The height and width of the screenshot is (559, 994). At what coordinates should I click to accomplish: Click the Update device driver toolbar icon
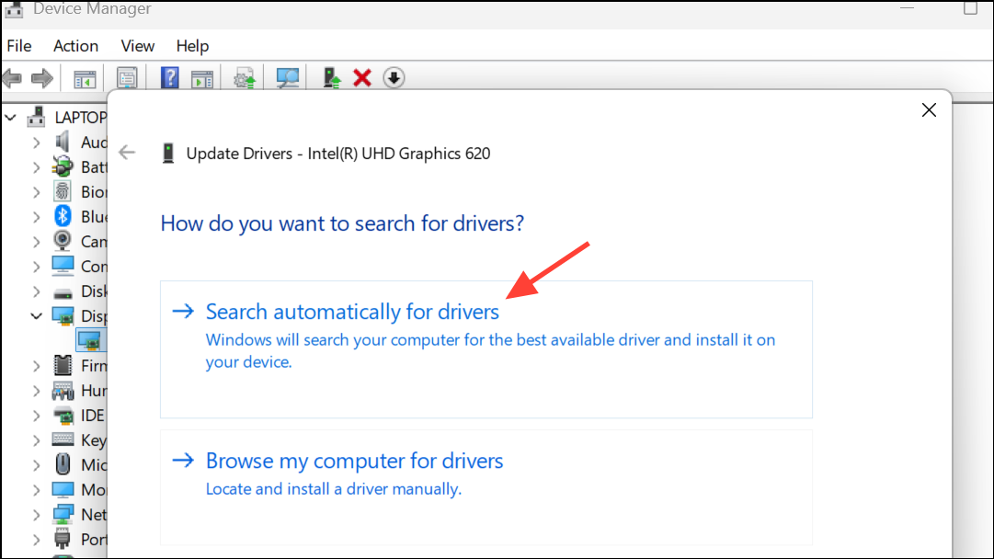245,78
